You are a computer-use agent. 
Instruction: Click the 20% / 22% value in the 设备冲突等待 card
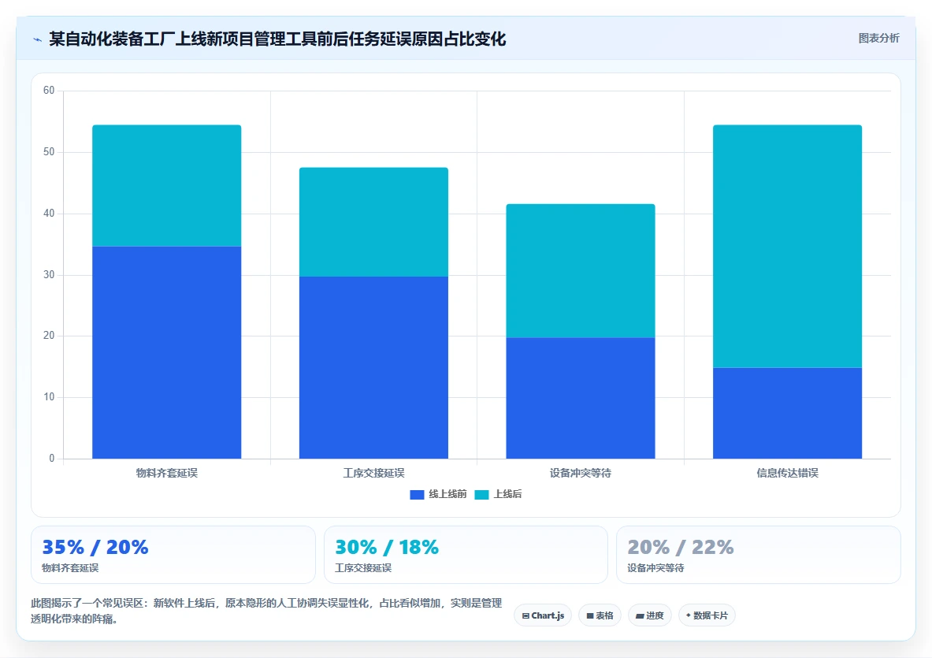click(x=681, y=547)
